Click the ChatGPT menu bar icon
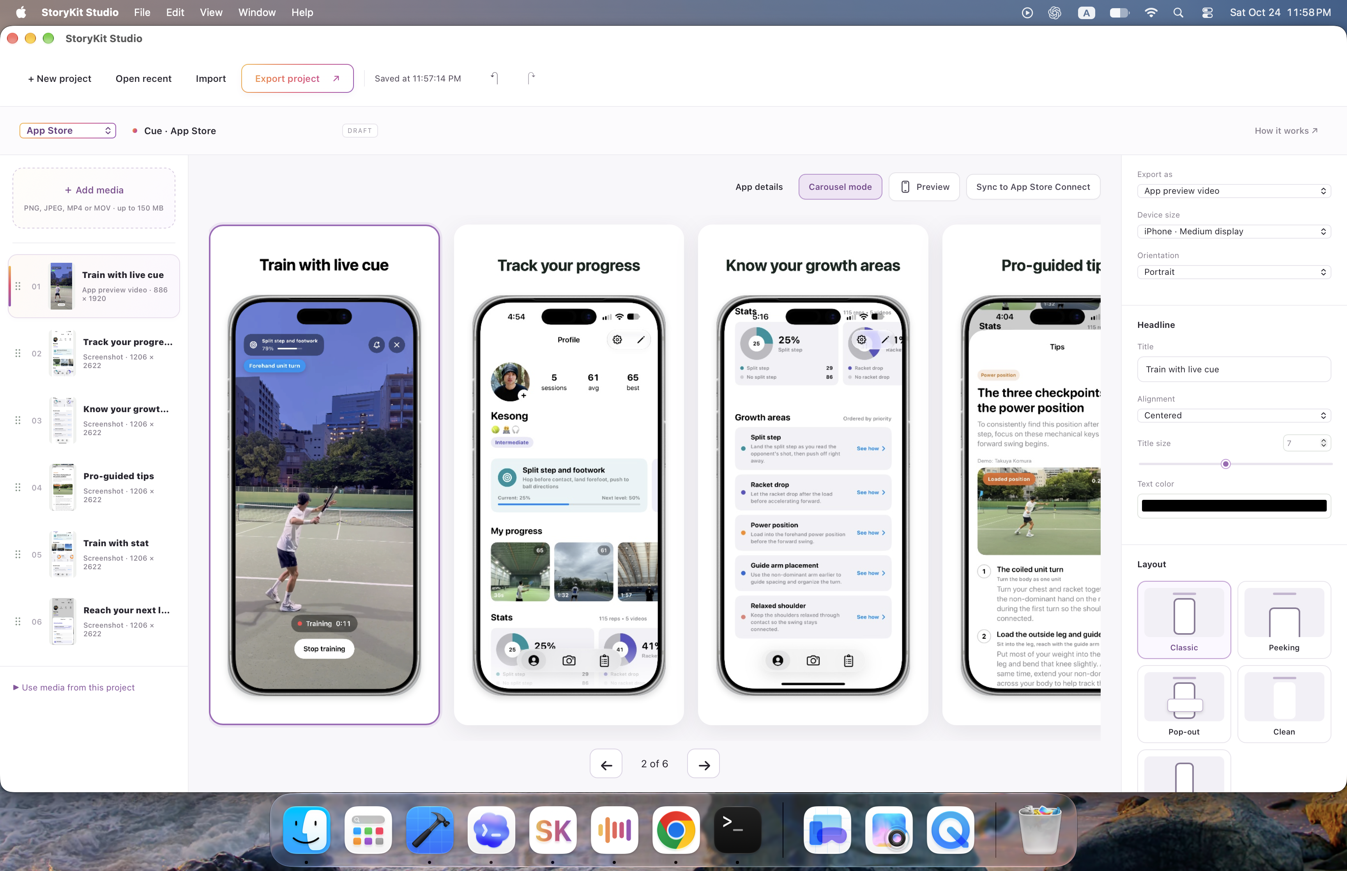Viewport: 1347px width, 871px height. [1054, 12]
